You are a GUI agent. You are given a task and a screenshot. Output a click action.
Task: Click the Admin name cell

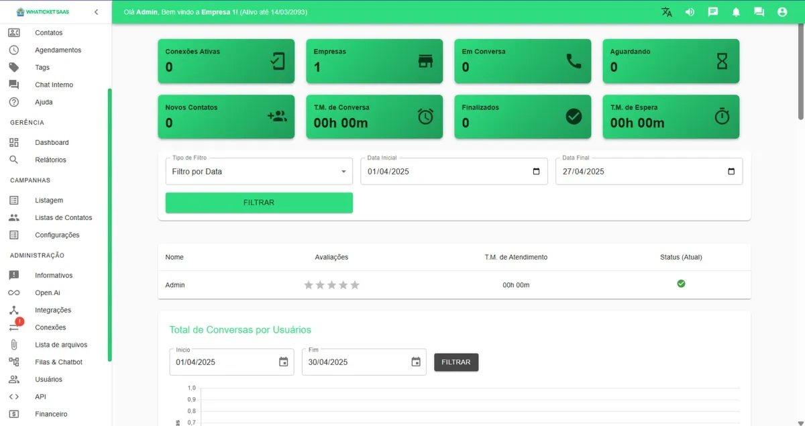pyautogui.click(x=175, y=285)
